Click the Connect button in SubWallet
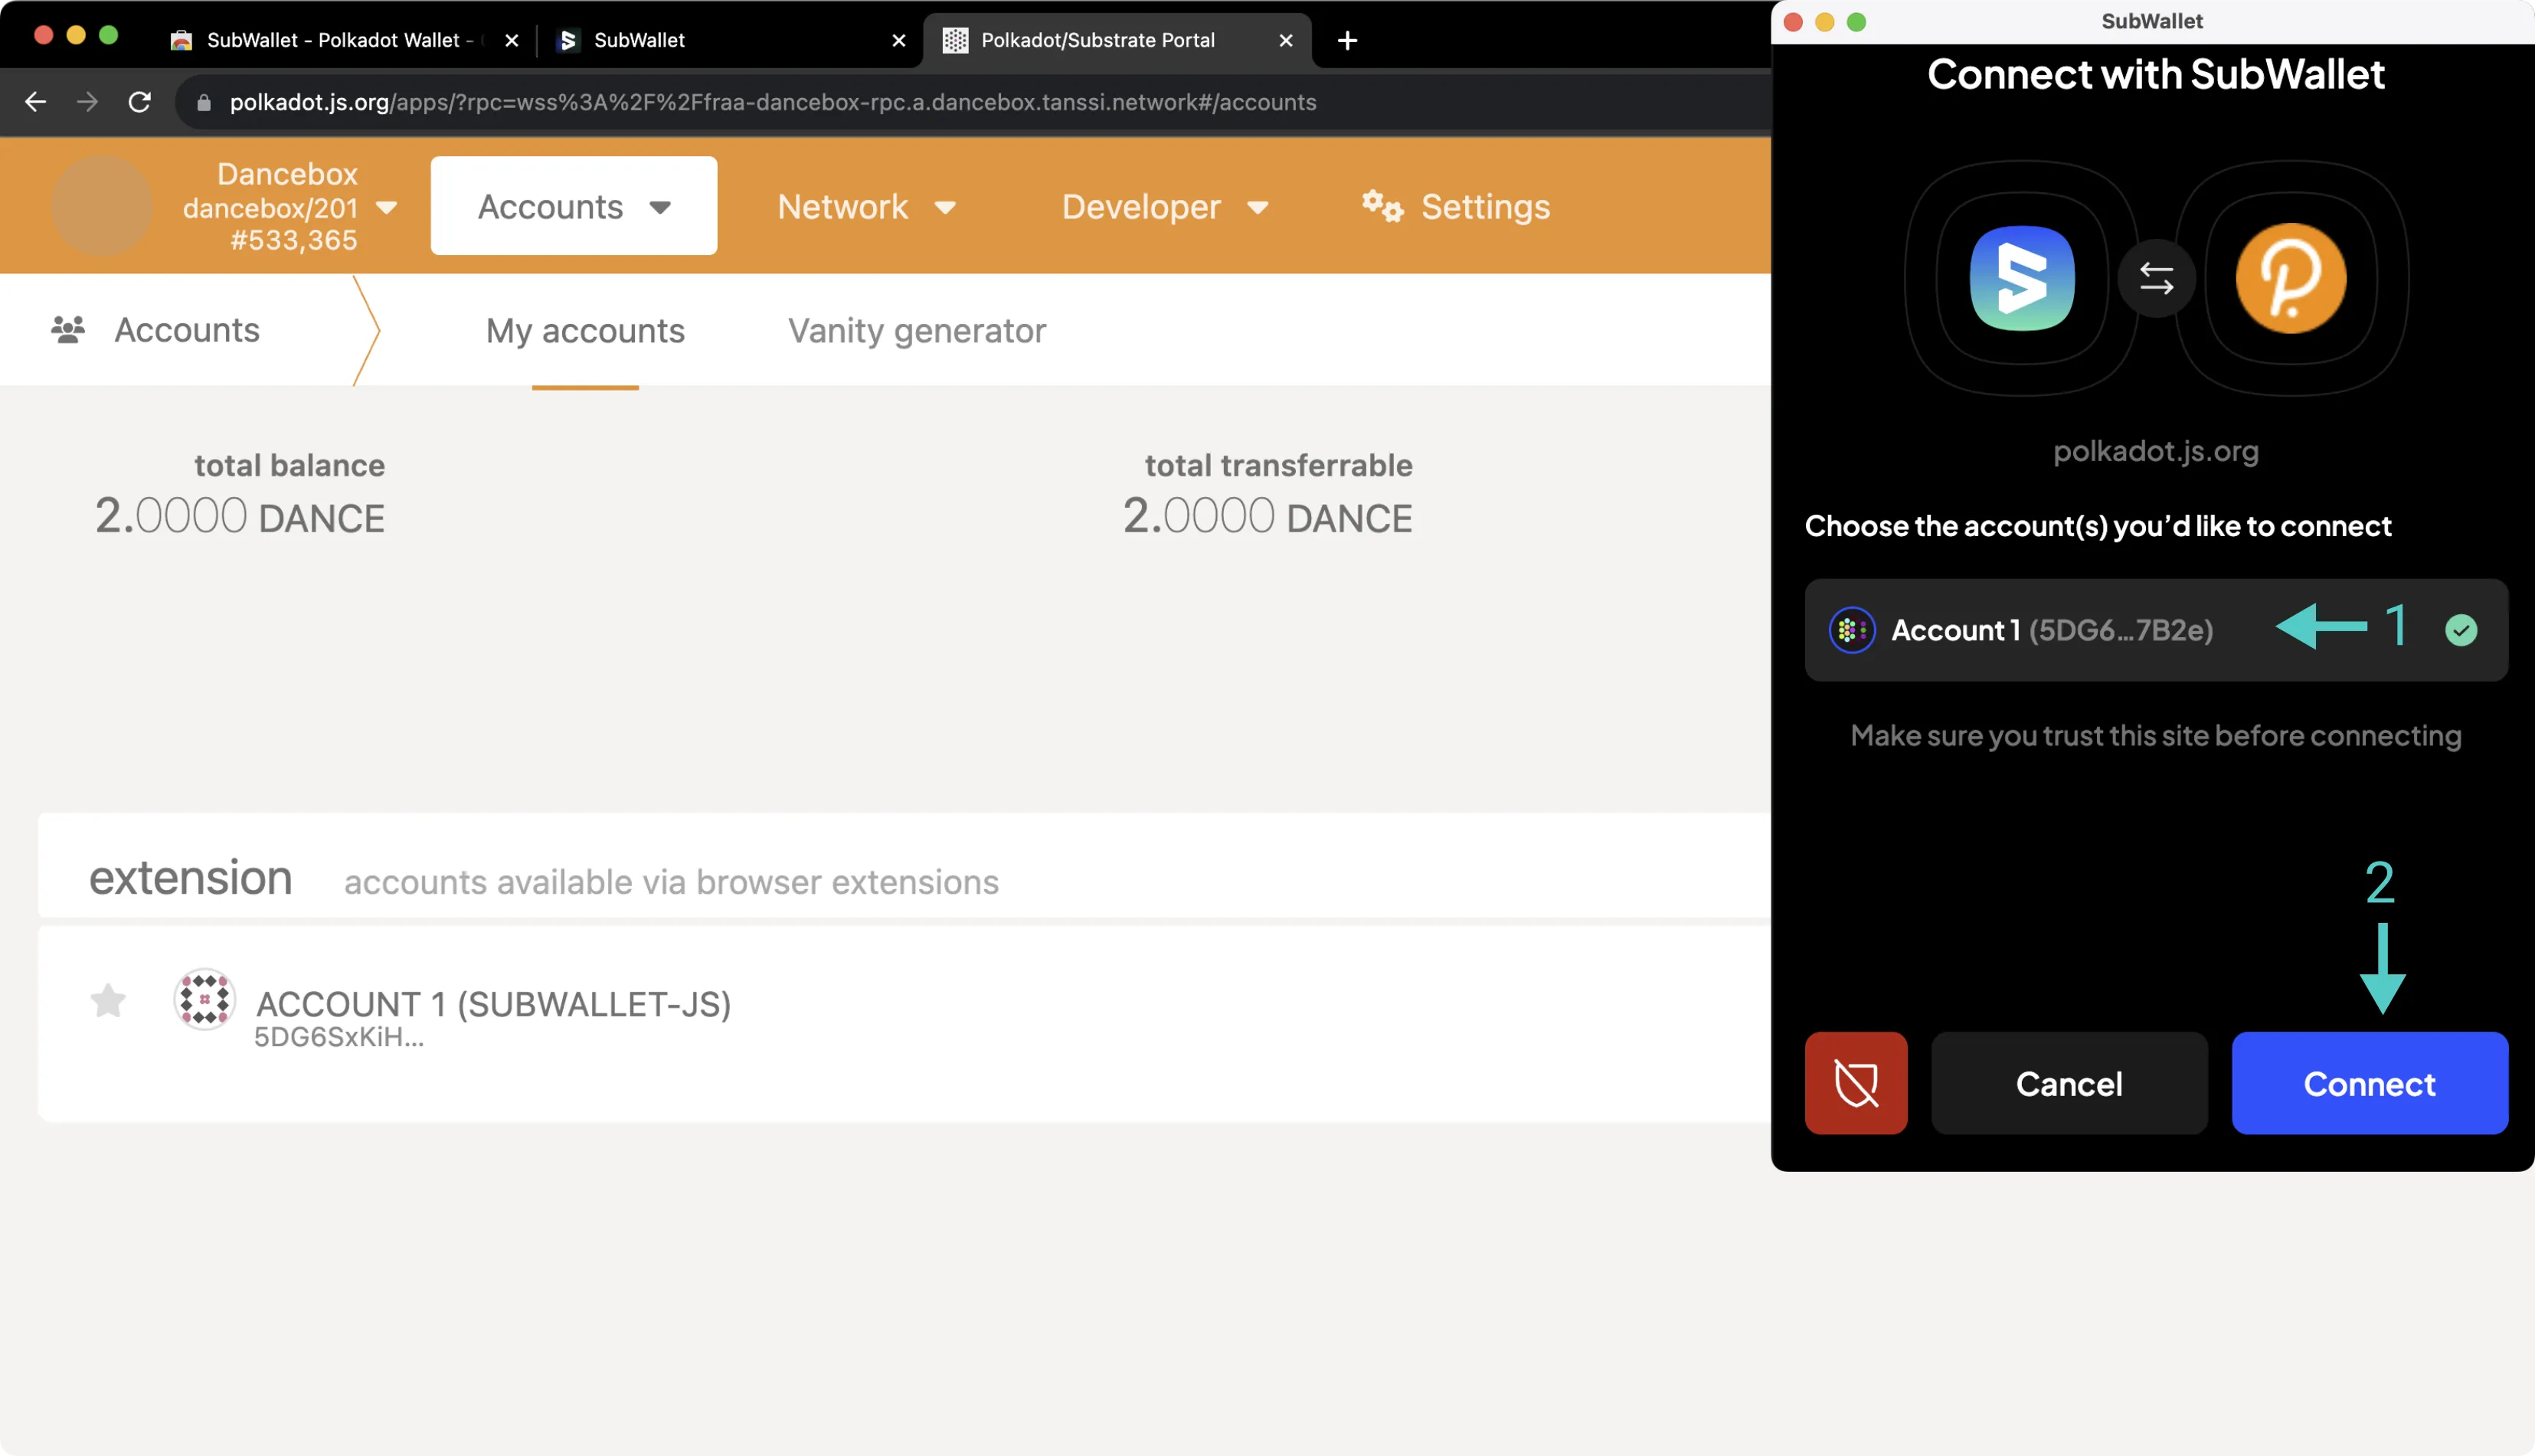Image resolution: width=2535 pixels, height=1456 pixels. (x=2369, y=1083)
